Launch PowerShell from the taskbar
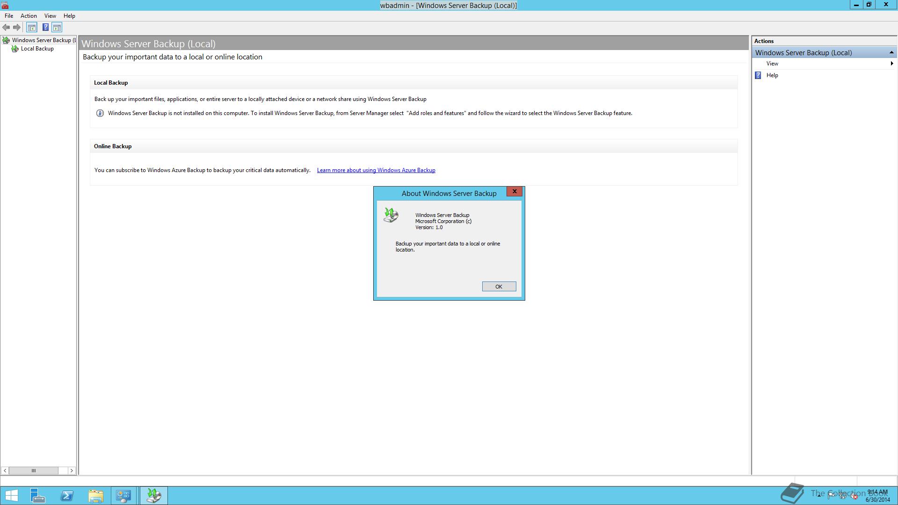 coord(67,496)
